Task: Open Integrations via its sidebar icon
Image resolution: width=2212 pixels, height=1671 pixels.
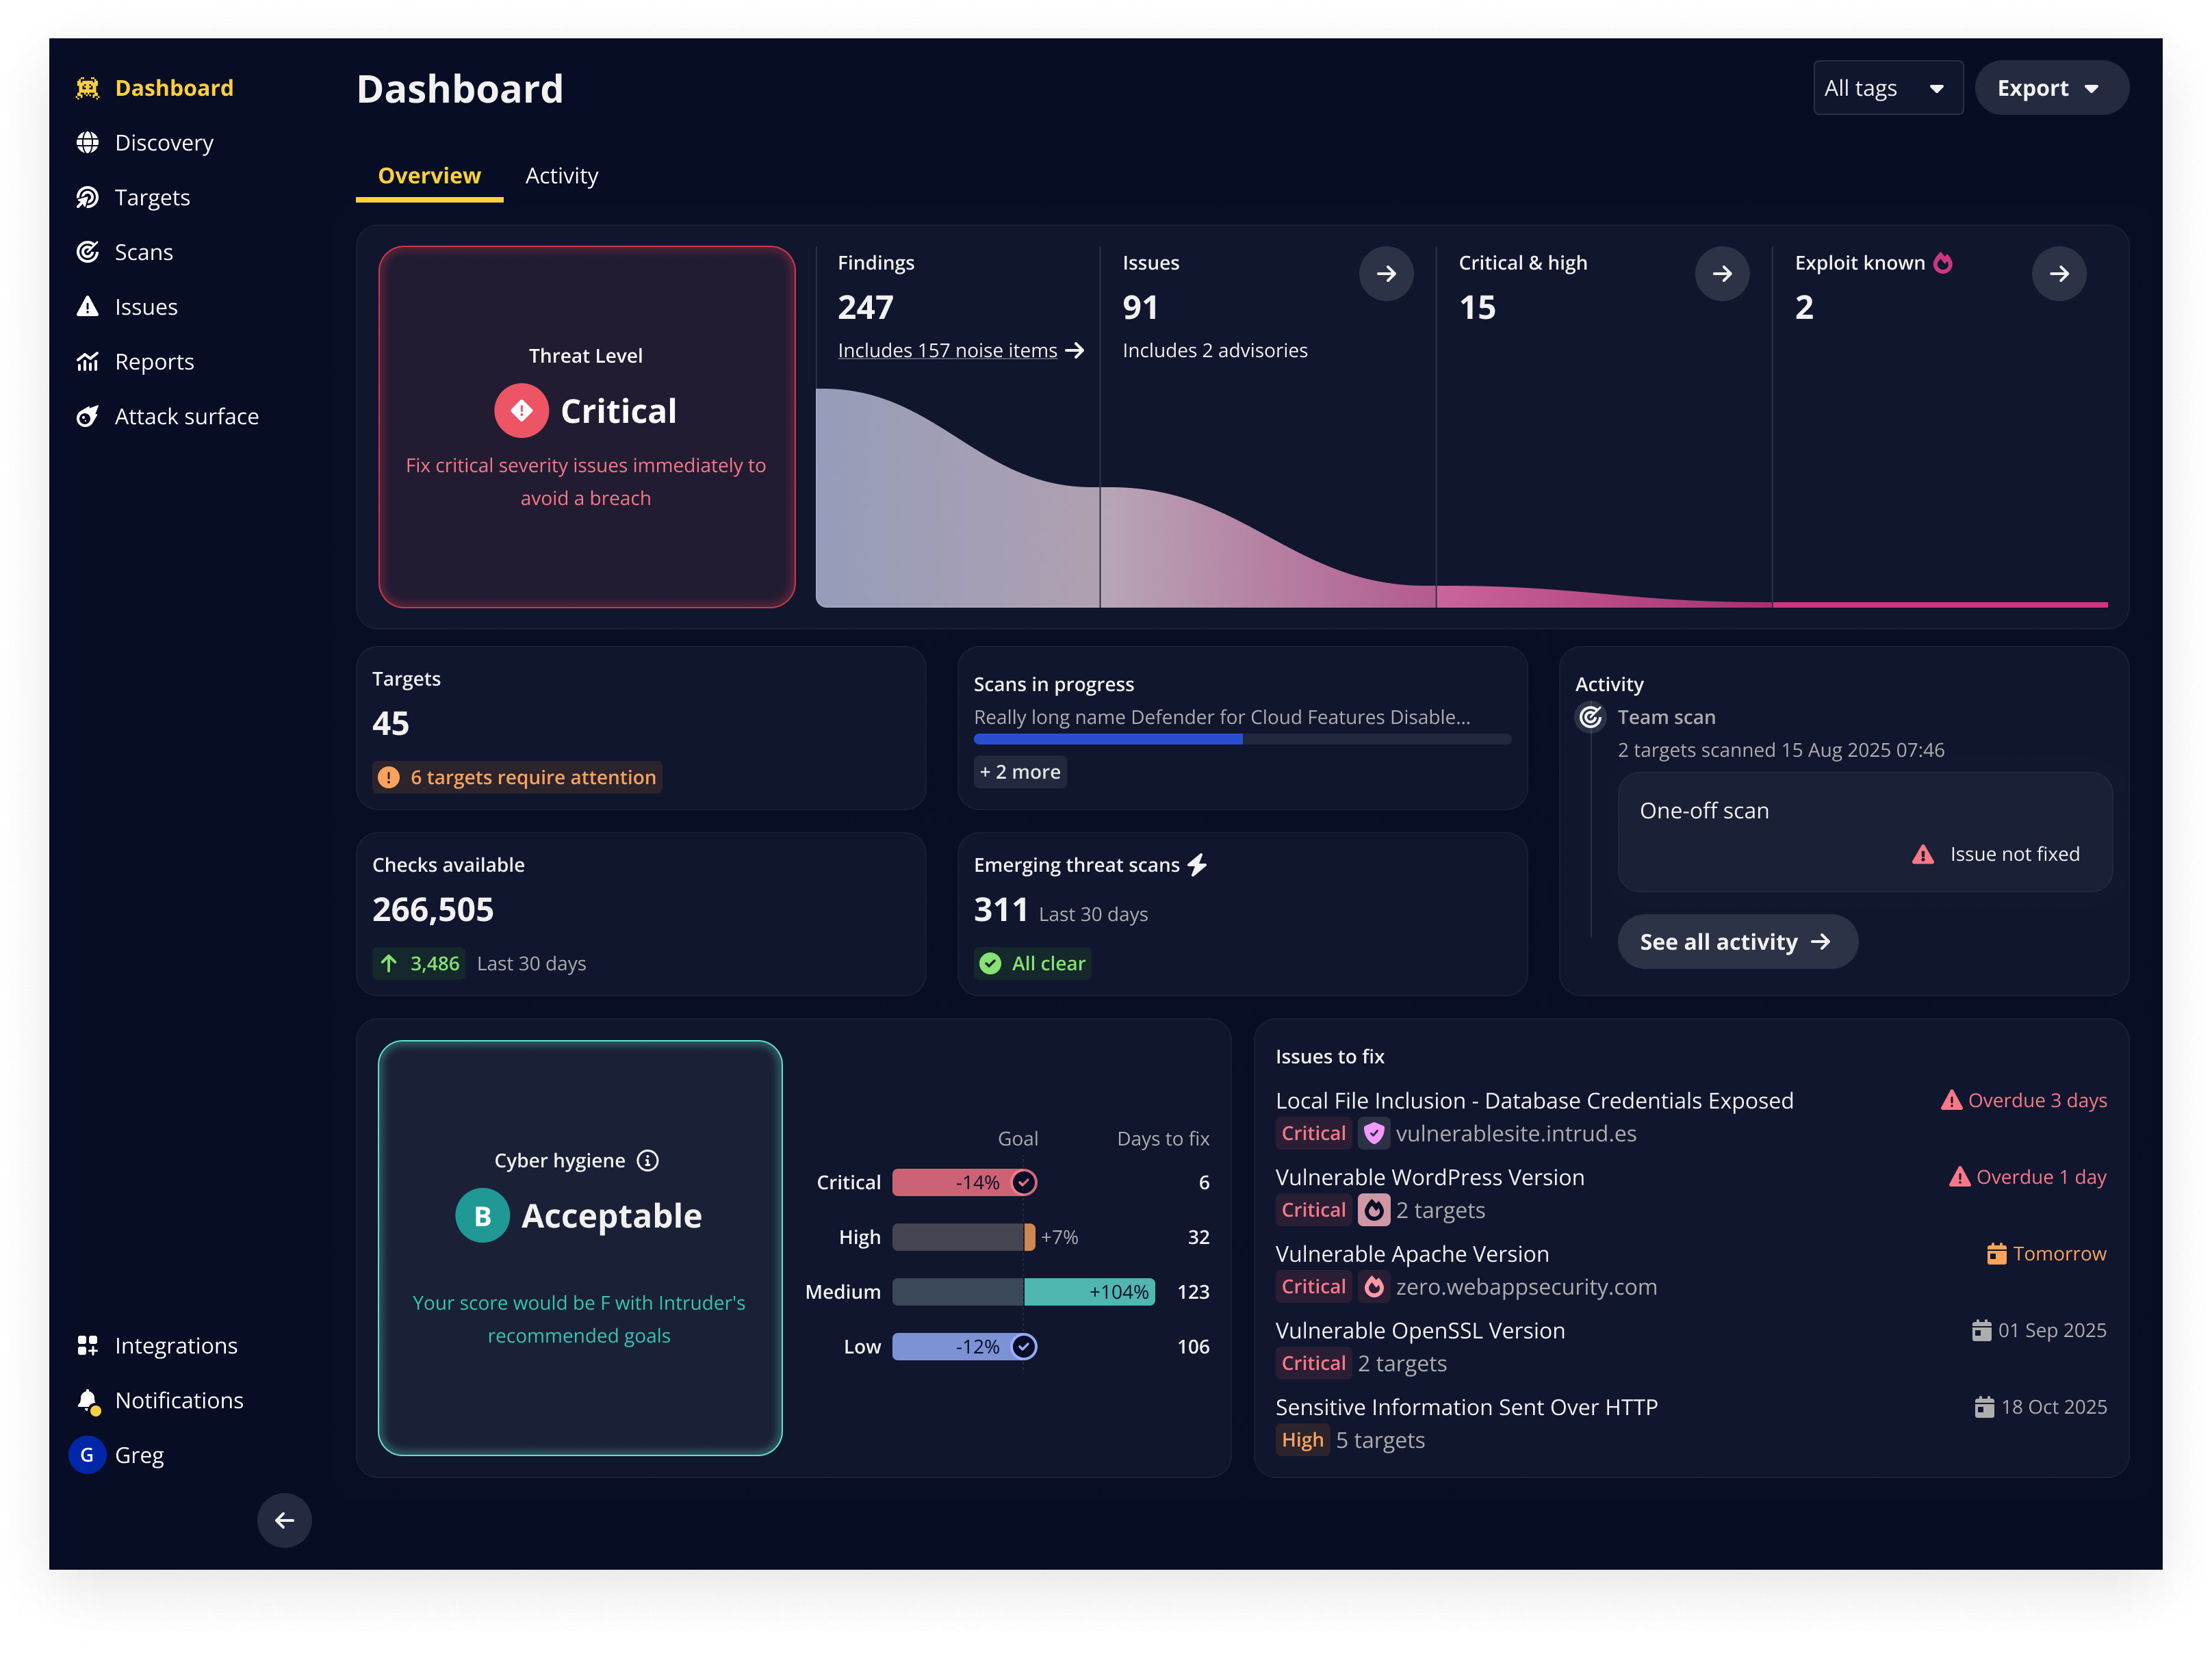Action: tap(88, 1346)
